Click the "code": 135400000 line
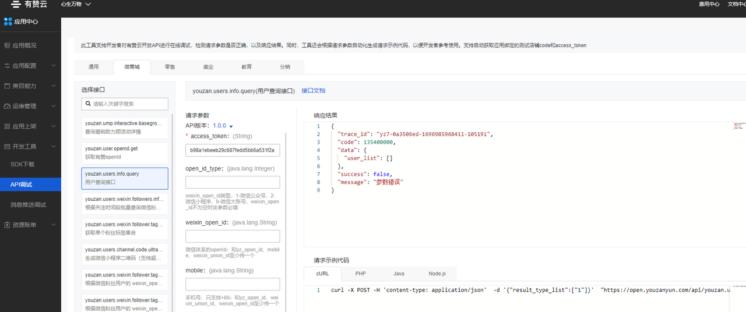 click(x=366, y=142)
